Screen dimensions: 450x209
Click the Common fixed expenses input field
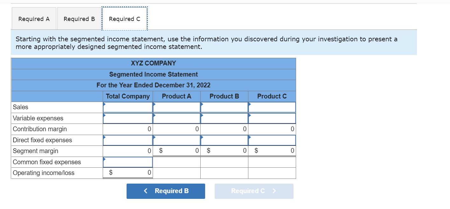[127, 162]
